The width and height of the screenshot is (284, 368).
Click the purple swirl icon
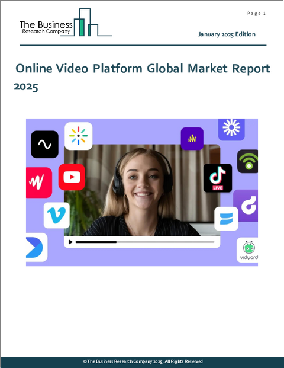click(x=246, y=206)
